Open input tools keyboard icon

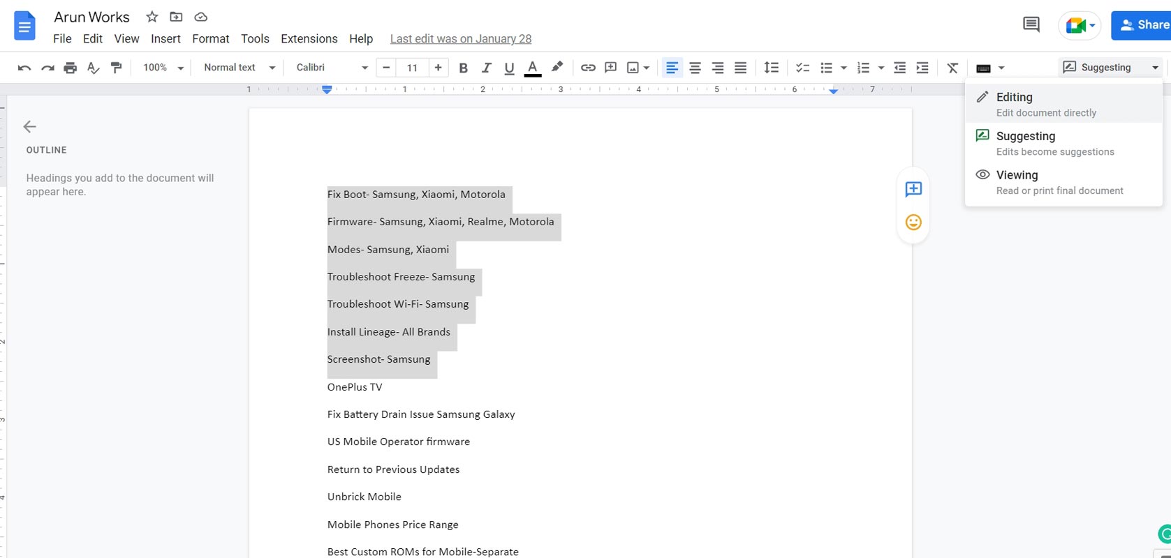[983, 68]
